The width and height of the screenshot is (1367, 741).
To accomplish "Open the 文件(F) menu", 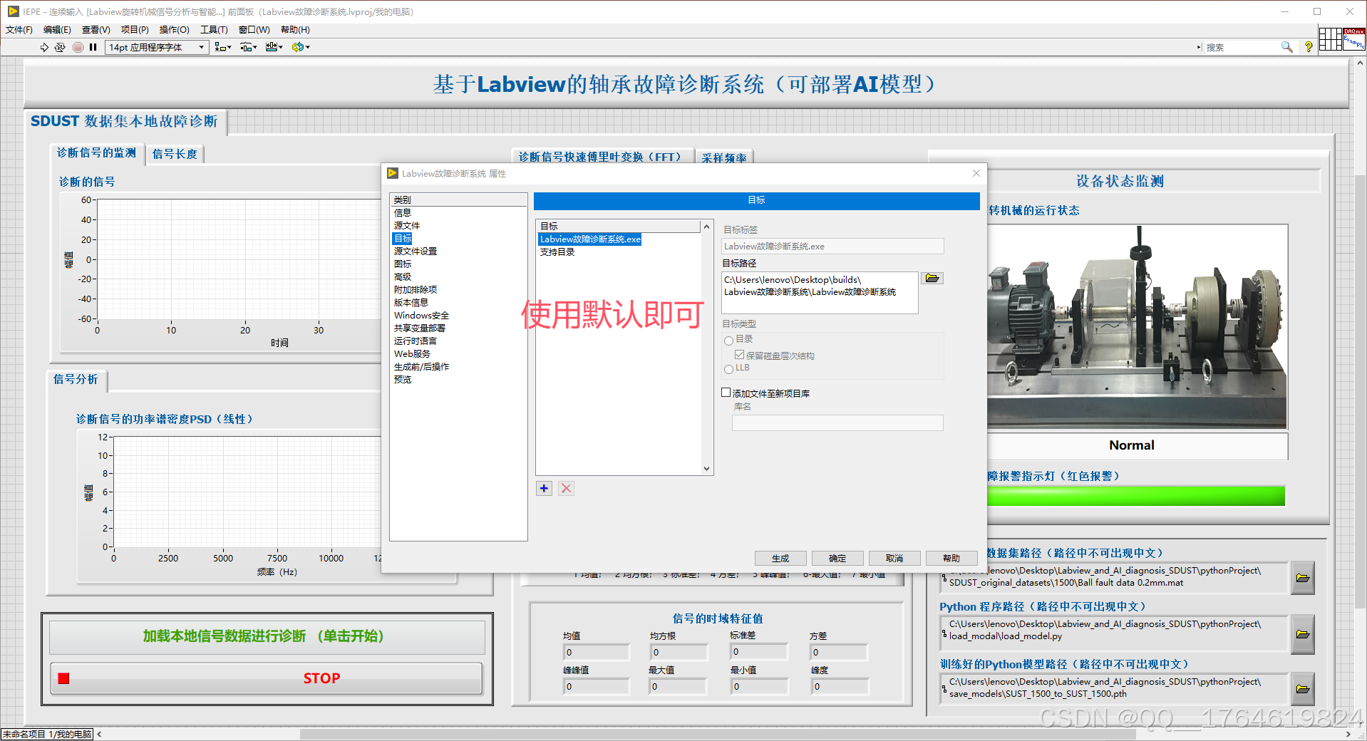I will pyautogui.click(x=19, y=29).
